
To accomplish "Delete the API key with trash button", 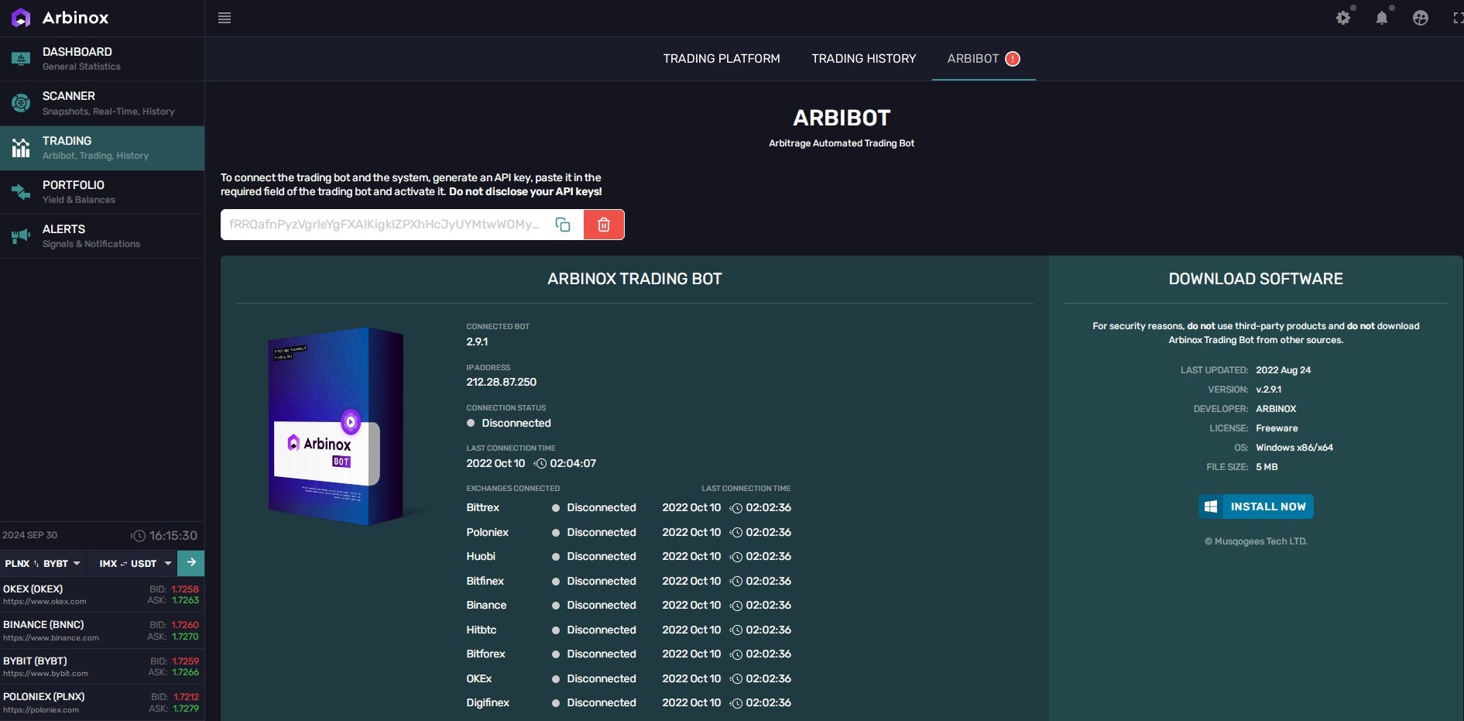I will coord(604,225).
